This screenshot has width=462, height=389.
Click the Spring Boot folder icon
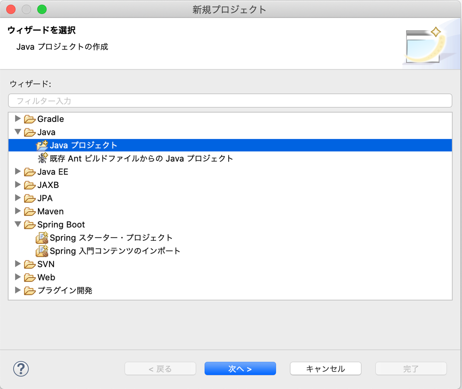[x=30, y=225]
